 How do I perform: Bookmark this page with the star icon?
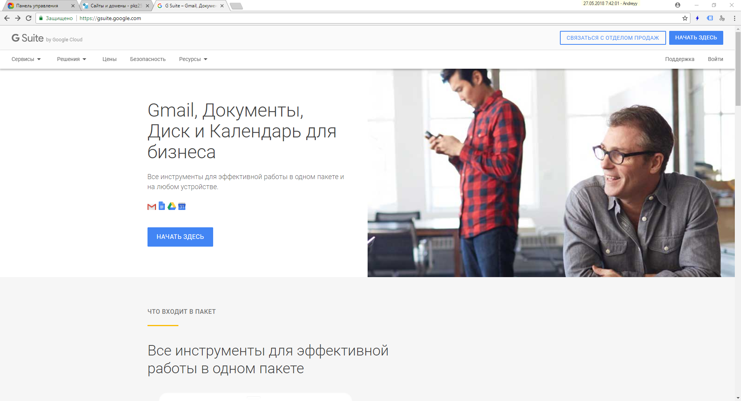685,18
